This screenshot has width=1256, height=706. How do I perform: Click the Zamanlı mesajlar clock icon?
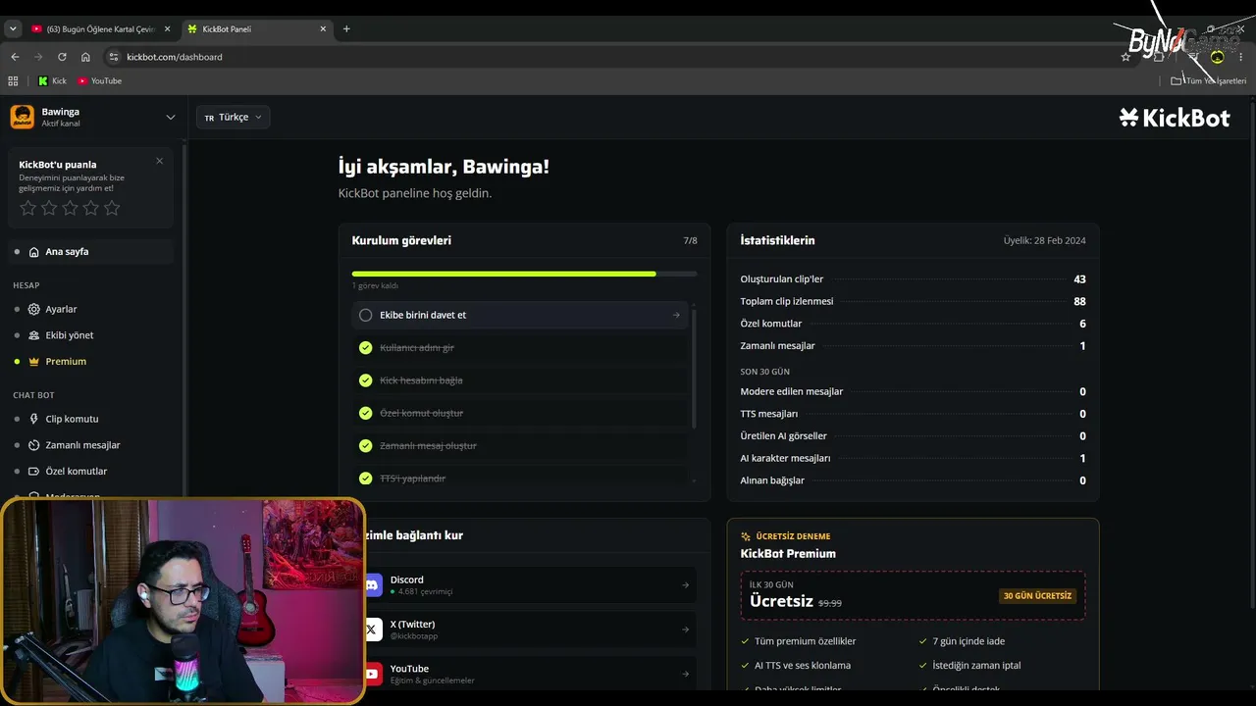point(34,445)
